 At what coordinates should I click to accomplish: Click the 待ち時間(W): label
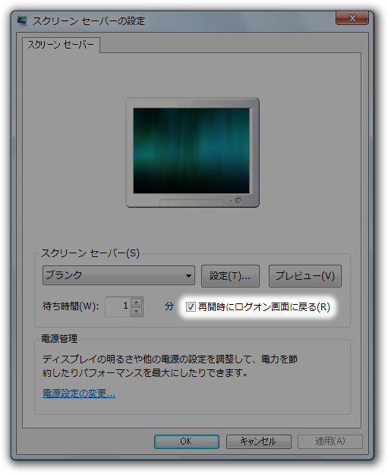[x=71, y=306]
